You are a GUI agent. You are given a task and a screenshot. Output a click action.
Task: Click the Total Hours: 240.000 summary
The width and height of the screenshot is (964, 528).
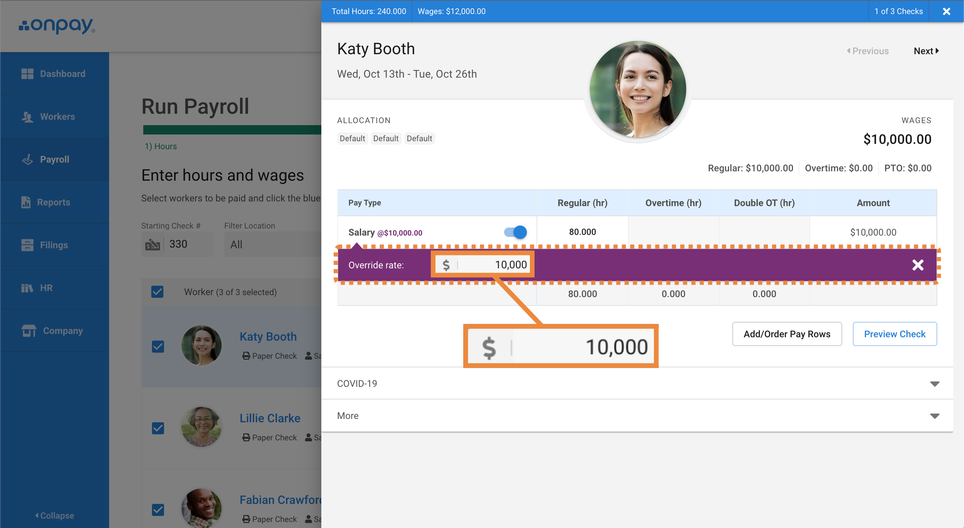pyautogui.click(x=369, y=11)
